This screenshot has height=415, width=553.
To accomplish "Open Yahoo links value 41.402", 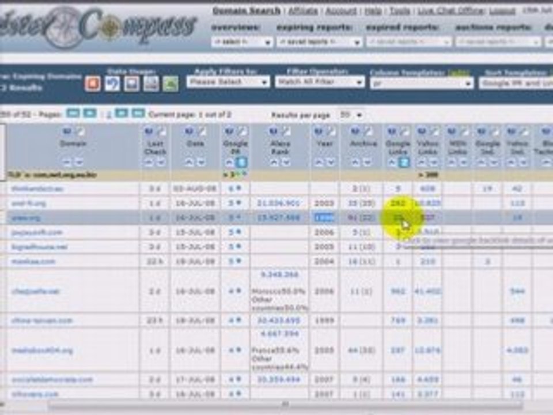I will [427, 291].
